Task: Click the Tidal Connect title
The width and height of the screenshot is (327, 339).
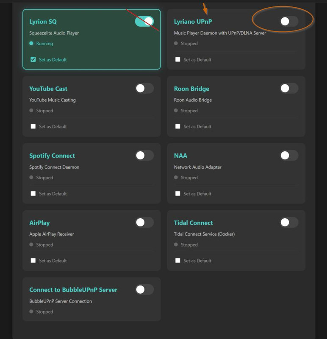Action: (193, 223)
